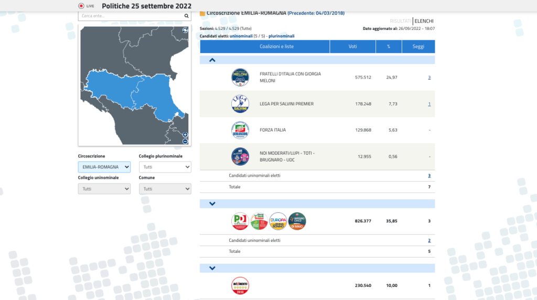Open previous election 04/03/2018 link
Viewport: 537px width, 300px height.
point(316,13)
